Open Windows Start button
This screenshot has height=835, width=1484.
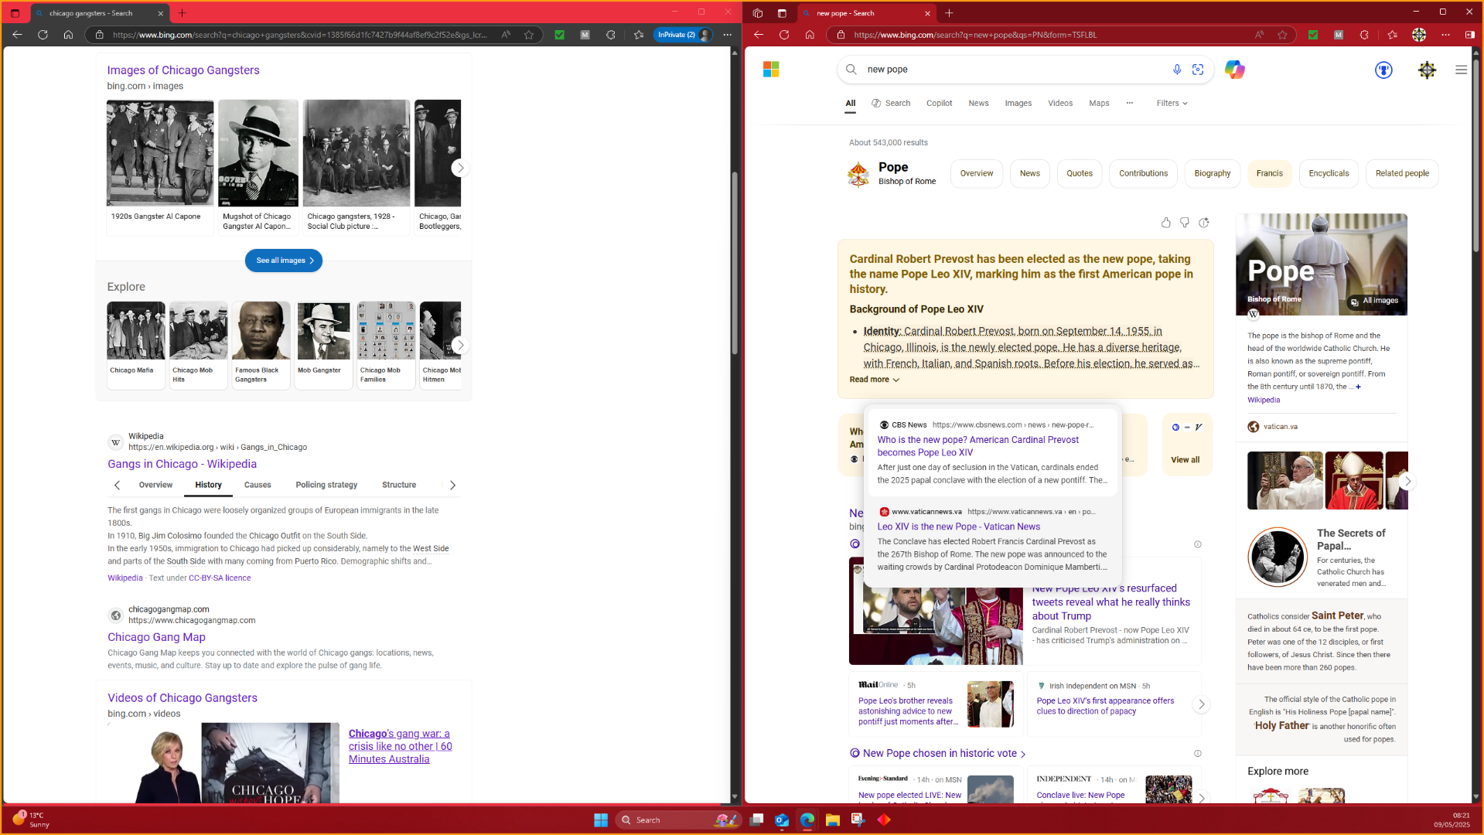[x=601, y=820]
